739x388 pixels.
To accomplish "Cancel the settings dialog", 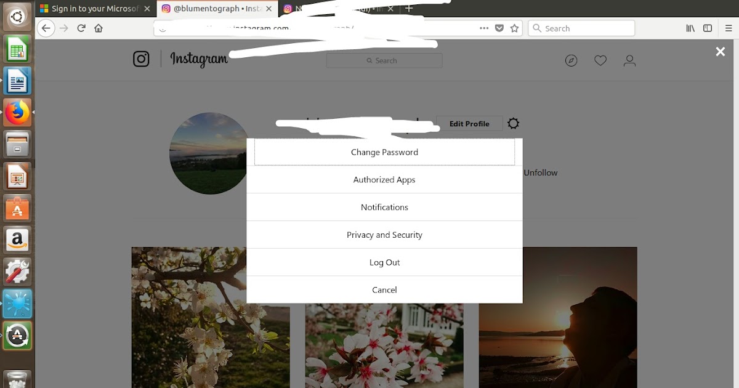I will 384,289.
